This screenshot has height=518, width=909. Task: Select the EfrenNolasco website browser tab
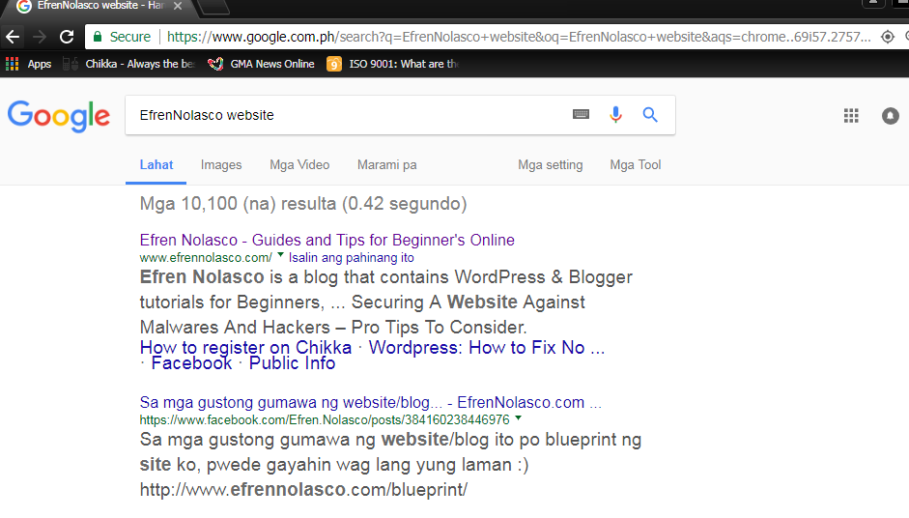(x=99, y=6)
